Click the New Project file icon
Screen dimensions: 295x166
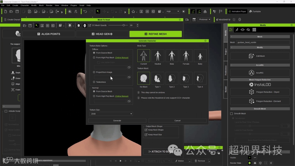[x=5, y=12]
